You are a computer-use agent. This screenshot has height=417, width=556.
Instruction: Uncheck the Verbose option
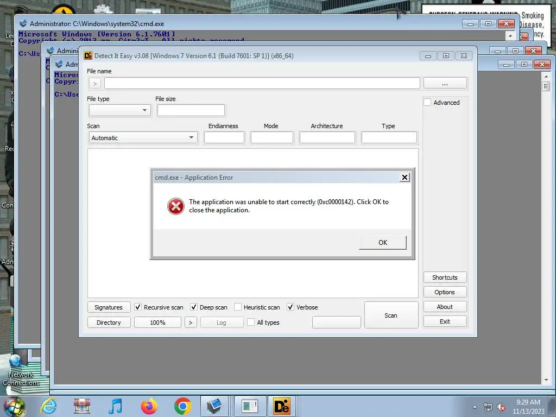290,307
